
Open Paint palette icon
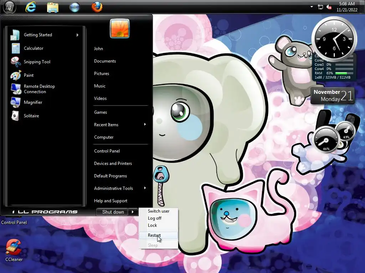point(16,75)
